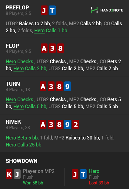Select MP2's red K card at showdown
This screenshot has width=129, height=189.
pyautogui.click(x=9, y=174)
